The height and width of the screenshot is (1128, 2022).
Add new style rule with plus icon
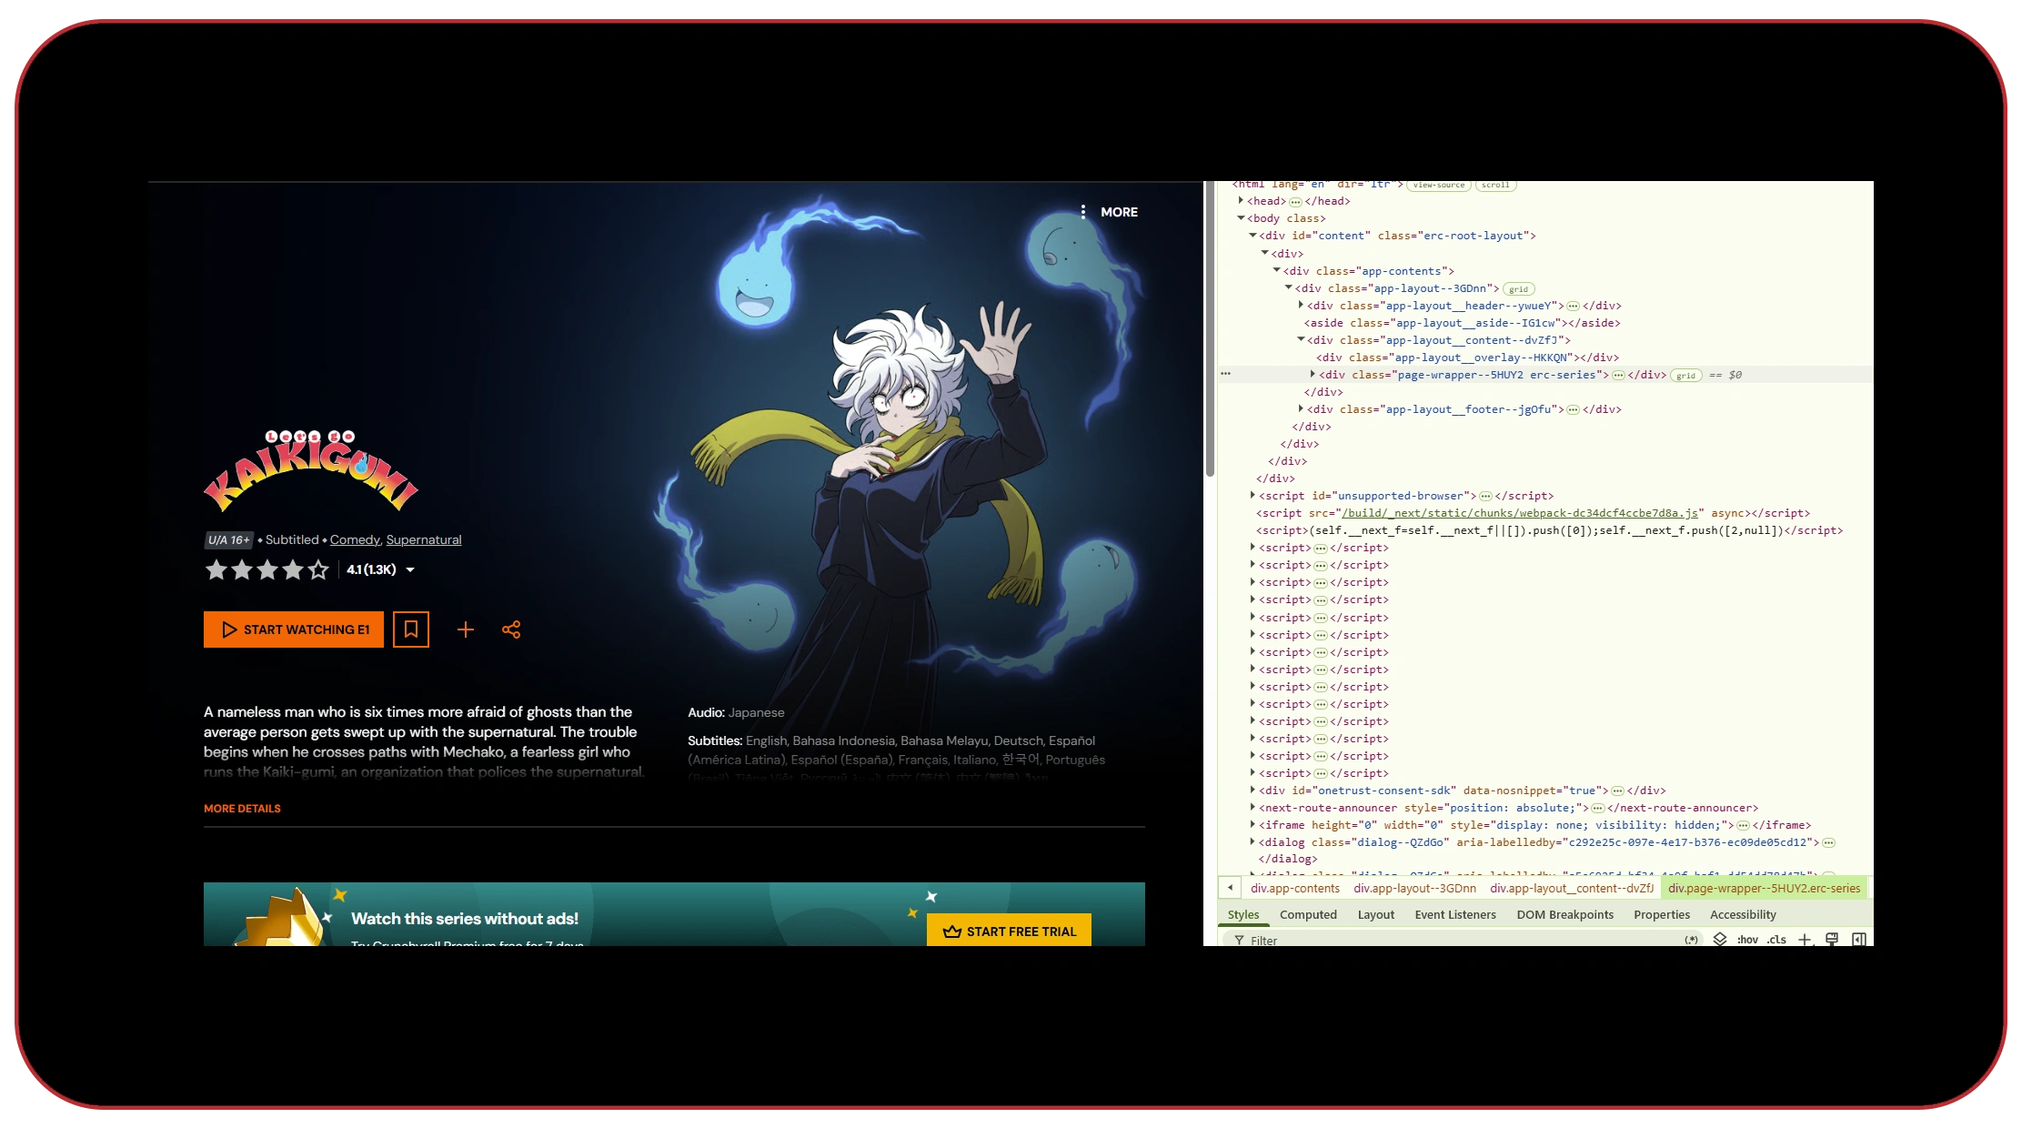(x=1805, y=940)
